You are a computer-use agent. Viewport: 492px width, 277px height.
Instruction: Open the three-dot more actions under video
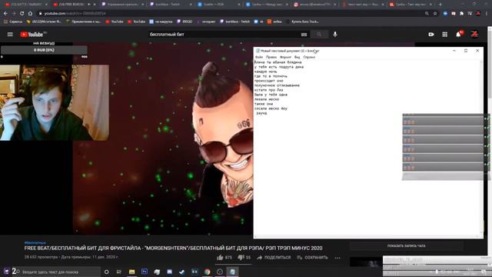[x=337, y=258]
